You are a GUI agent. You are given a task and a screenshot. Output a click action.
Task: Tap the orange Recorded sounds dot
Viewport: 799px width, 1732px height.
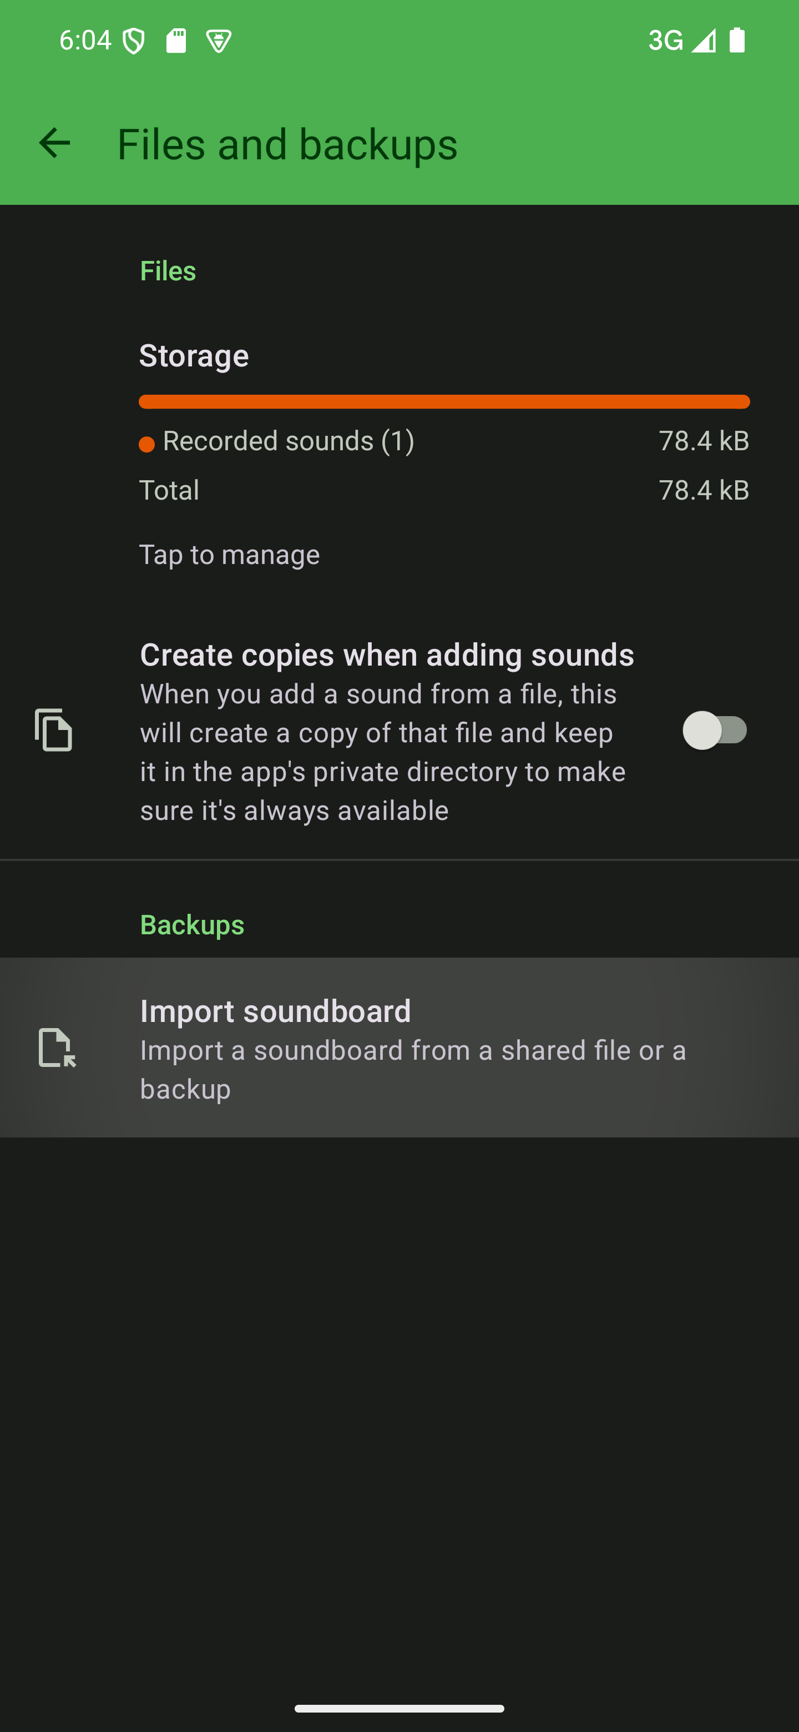tap(146, 444)
